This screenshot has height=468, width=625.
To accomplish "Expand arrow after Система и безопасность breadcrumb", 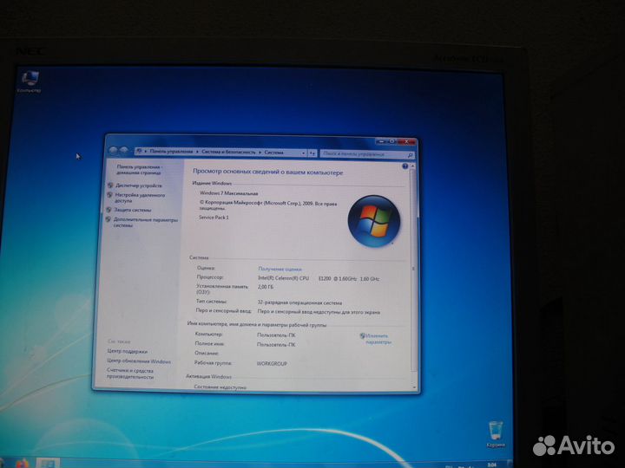I will pos(260,152).
